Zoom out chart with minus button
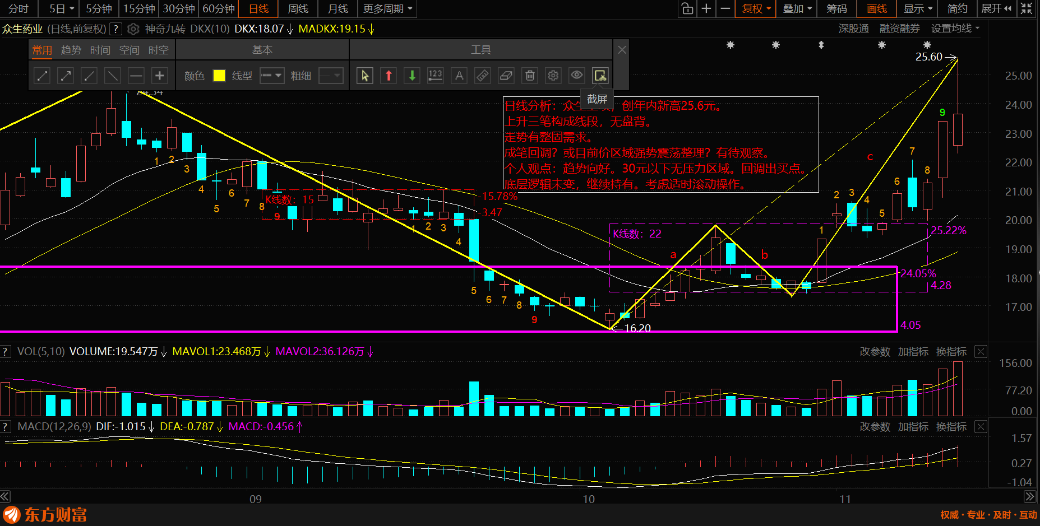 click(x=725, y=8)
